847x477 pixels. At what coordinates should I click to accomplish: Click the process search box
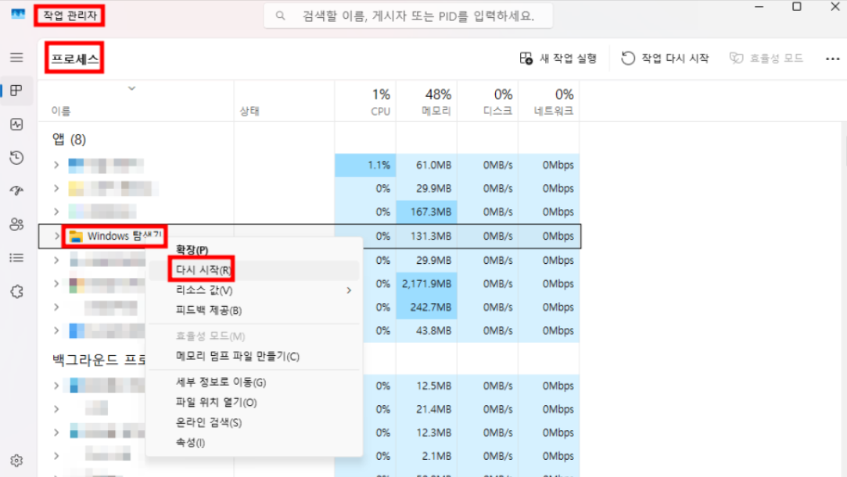(x=408, y=16)
